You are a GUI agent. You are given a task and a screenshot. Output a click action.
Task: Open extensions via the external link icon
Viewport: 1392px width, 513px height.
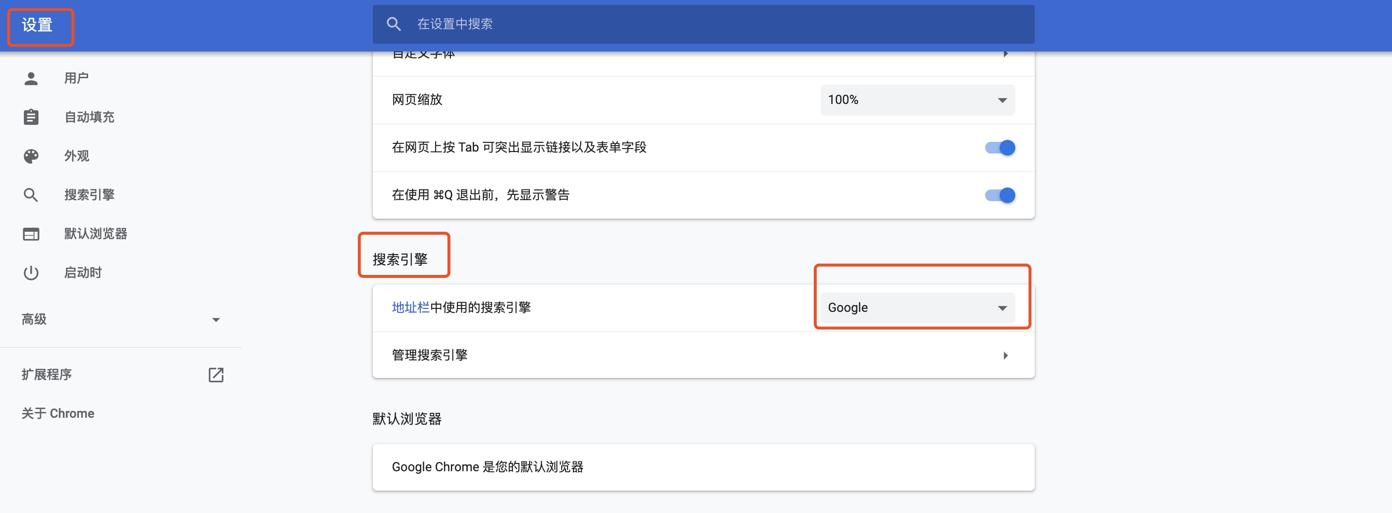216,374
